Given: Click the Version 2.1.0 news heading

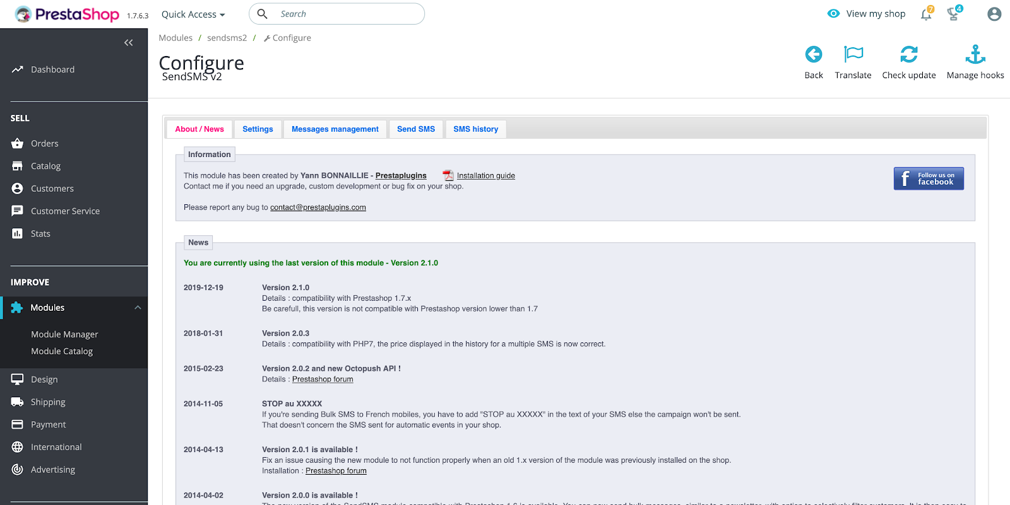Looking at the screenshot, I should (x=286, y=287).
